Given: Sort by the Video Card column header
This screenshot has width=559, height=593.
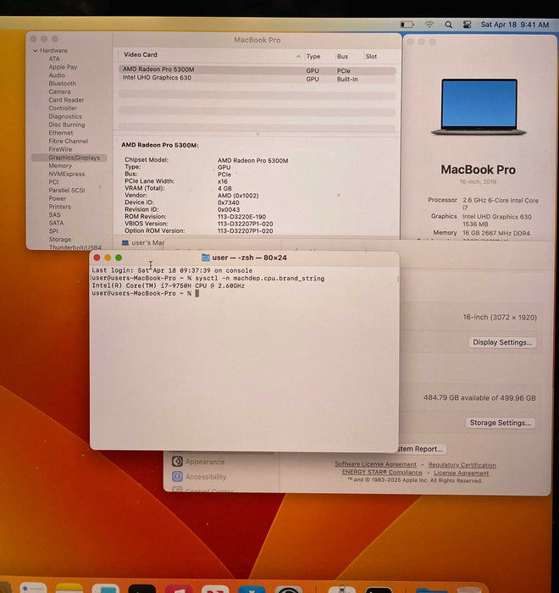Looking at the screenshot, I should pos(141,55).
